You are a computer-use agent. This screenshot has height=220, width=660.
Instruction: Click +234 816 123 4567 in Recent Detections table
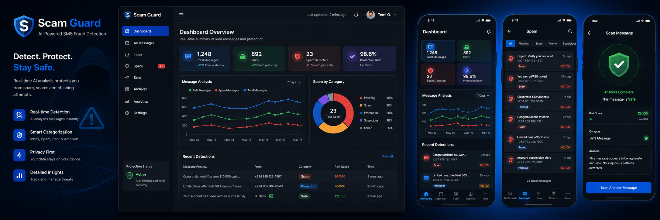(268, 176)
